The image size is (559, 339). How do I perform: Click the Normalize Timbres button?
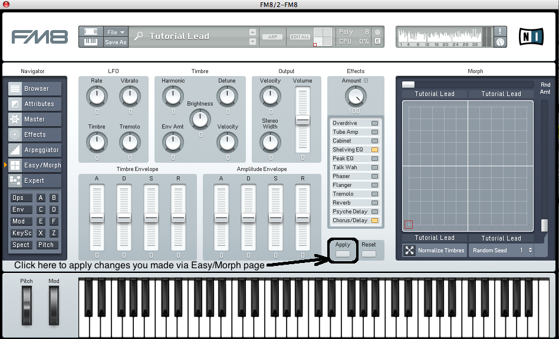435,250
